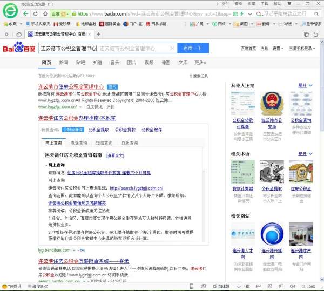This screenshot has width=324, height=291.
Task: Switch to the 地图 search tab
Action: [x=166, y=63]
